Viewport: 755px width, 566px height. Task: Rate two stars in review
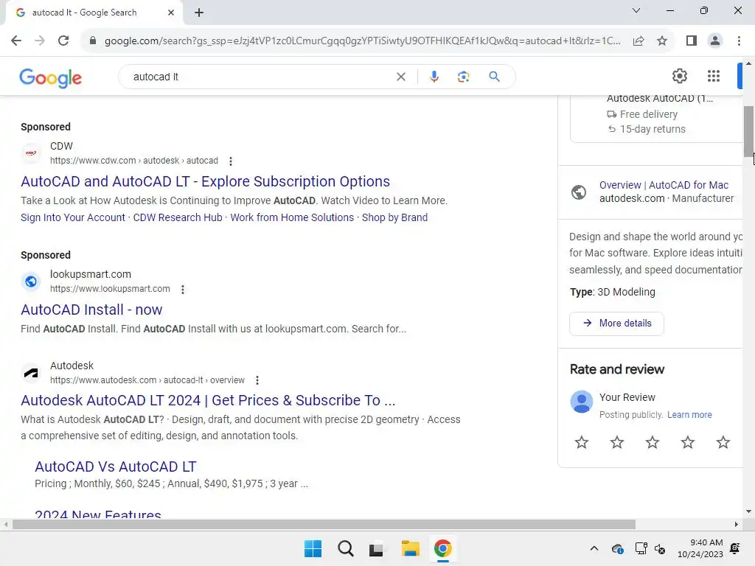click(x=617, y=442)
